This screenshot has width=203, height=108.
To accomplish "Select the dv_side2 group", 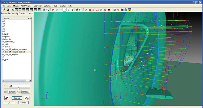I will coord(17,47).
